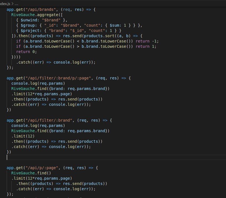Click the empty line containing the text cursor

coord(116,157)
